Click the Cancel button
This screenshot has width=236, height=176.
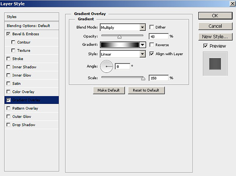coord(215,26)
